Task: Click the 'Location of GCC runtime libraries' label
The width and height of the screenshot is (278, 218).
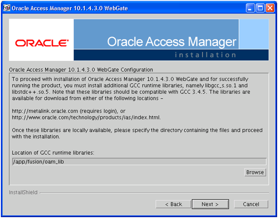Action: coord(53,153)
